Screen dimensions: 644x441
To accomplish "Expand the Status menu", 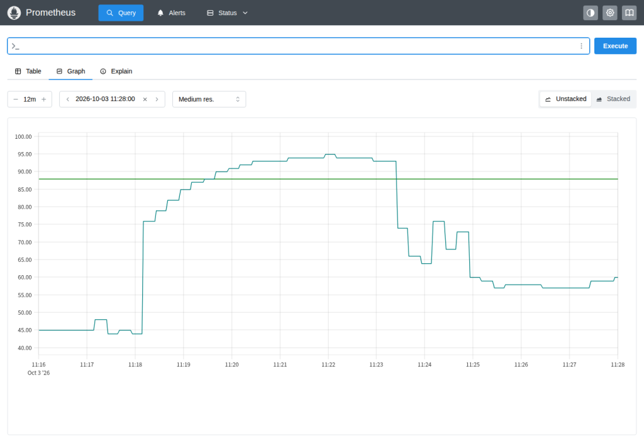I will 227,13.
